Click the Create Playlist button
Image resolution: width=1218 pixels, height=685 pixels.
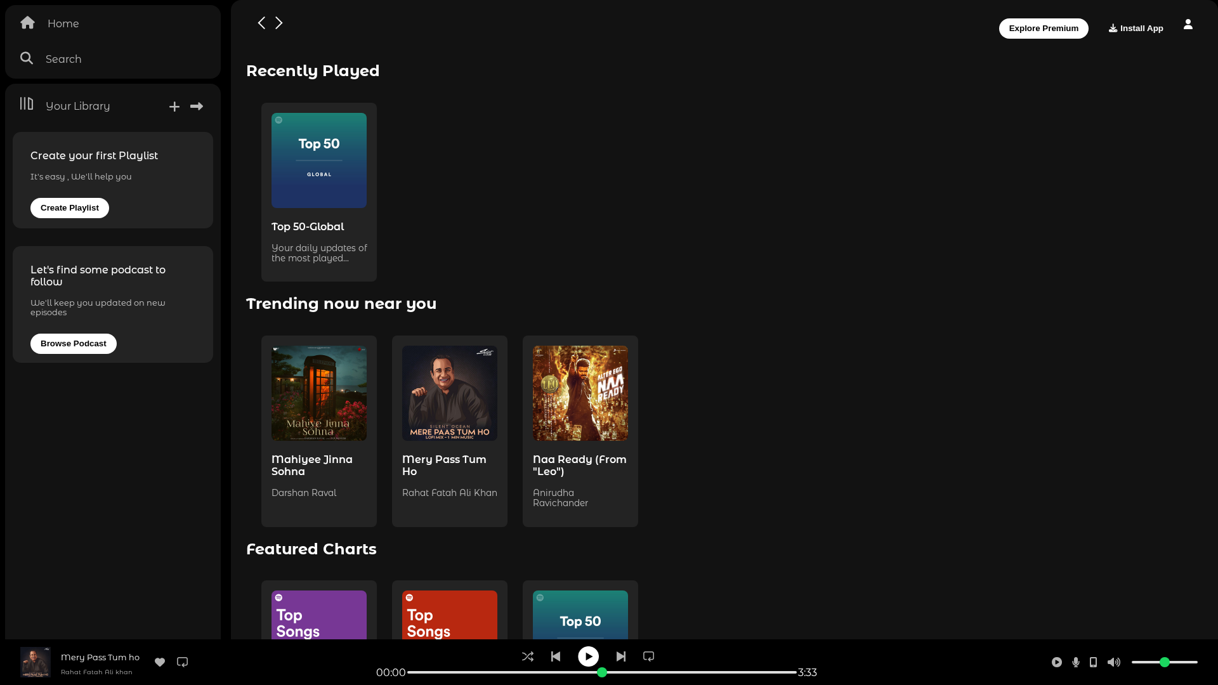pos(70,208)
